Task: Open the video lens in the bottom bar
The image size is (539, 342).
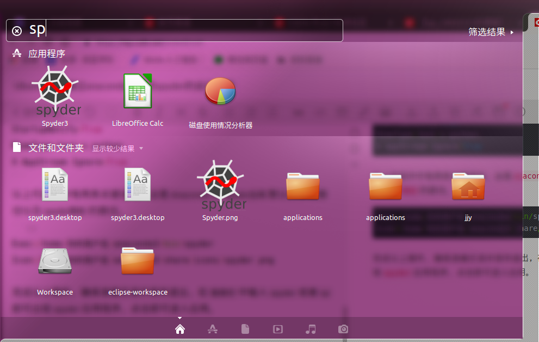Action: tap(277, 329)
